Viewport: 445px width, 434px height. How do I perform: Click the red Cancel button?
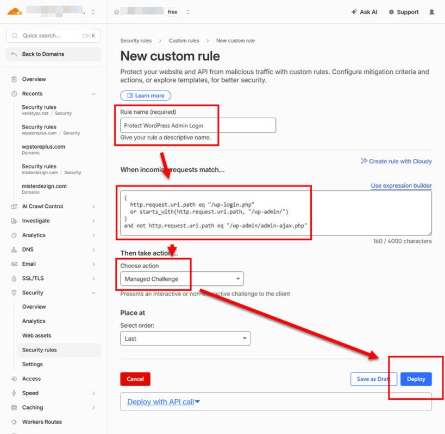[x=135, y=379]
